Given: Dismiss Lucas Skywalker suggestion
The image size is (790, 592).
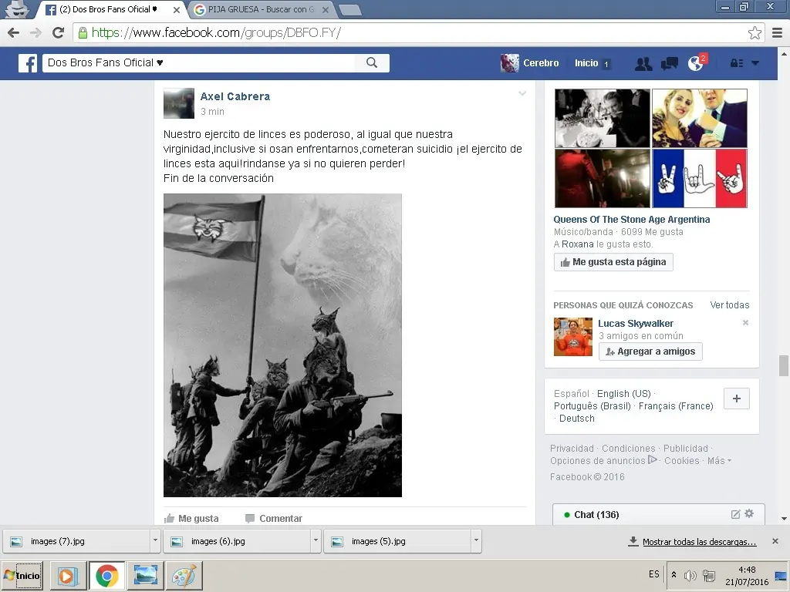Looking at the screenshot, I should [745, 323].
